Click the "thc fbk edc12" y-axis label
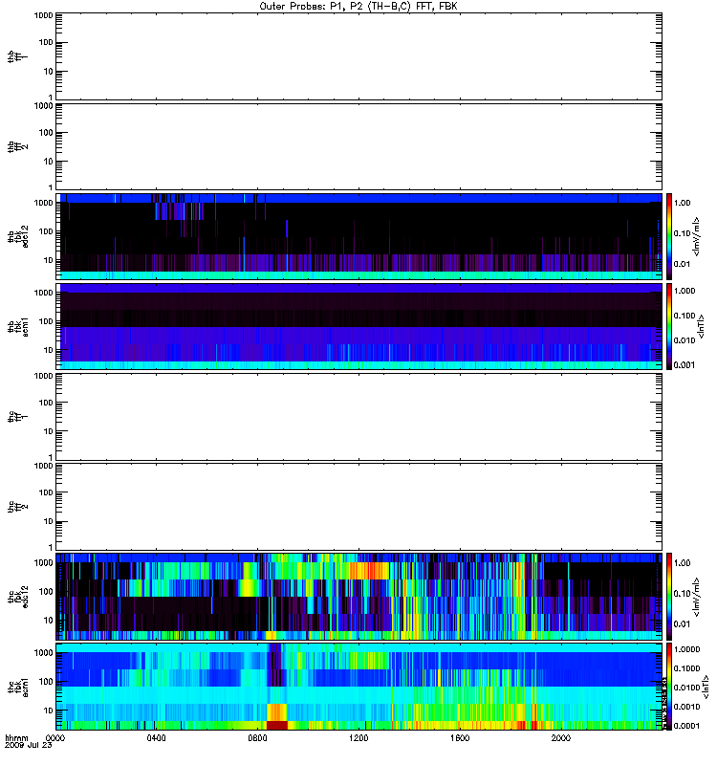The height and width of the screenshot is (765, 717). pyautogui.click(x=17, y=597)
